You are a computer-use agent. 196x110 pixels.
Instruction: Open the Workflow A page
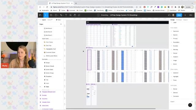click(x=48, y=28)
